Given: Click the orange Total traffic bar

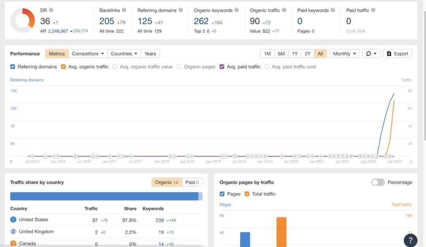Looking at the screenshot, I should 282,232.
